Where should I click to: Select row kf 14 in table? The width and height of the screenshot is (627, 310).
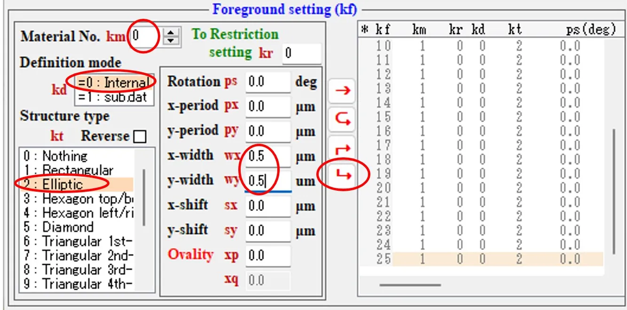point(482,102)
